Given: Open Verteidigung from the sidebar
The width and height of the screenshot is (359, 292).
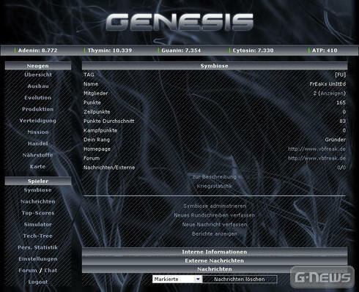Looking at the screenshot, I should 38,121.
